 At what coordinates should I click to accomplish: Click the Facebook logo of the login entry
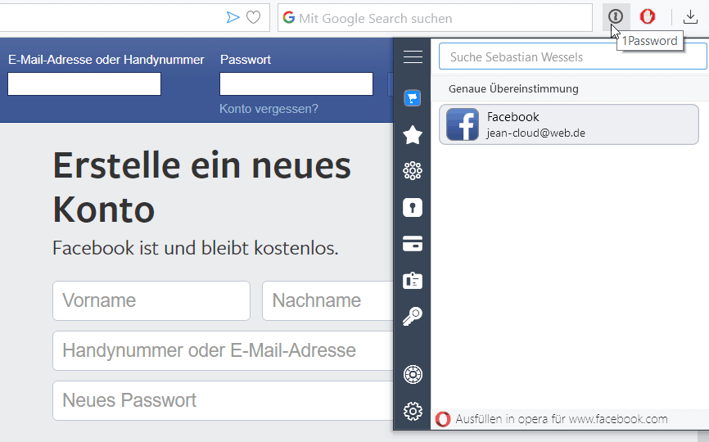tap(462, 124)
